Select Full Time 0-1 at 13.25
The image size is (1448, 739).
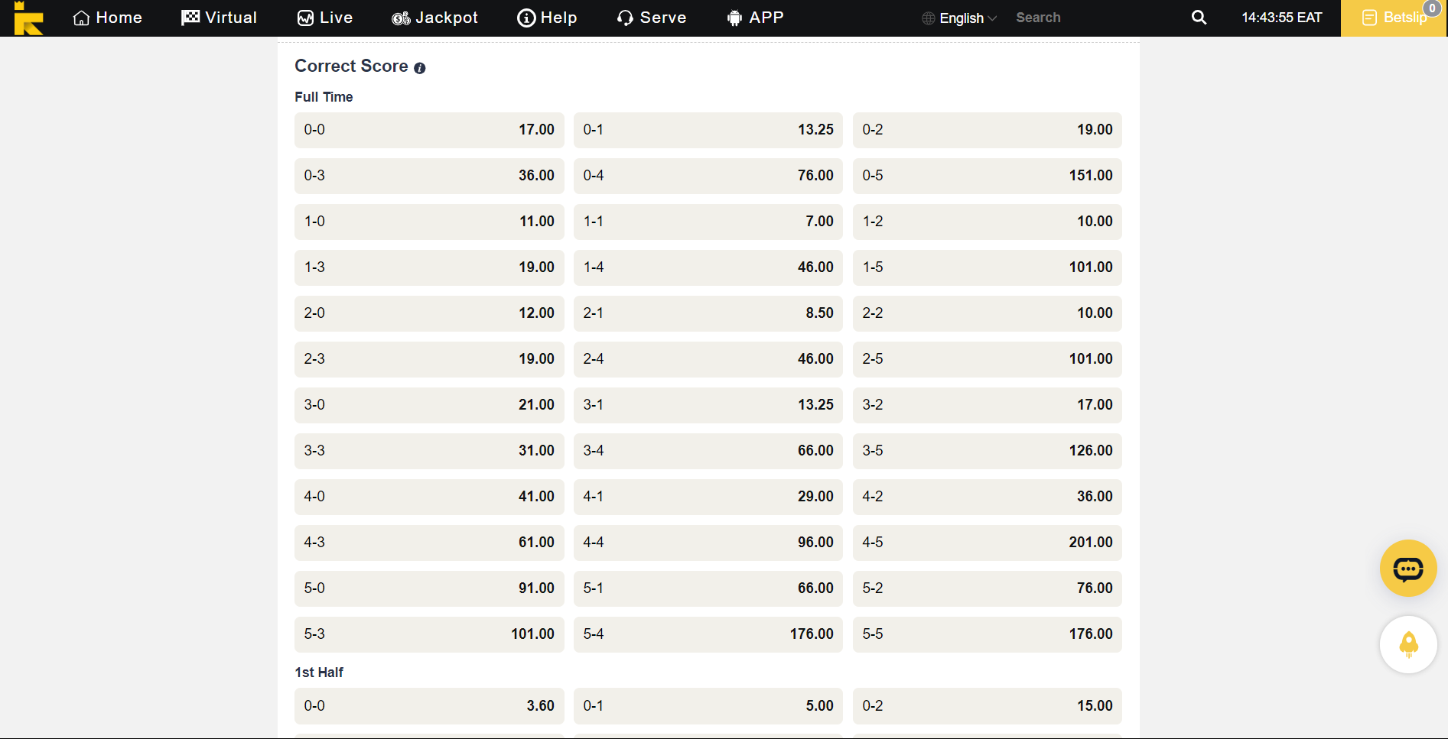708,130
